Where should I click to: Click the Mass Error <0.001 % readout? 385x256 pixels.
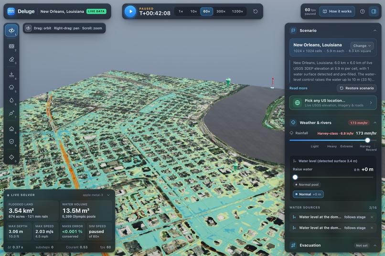(x=73, y=231)
